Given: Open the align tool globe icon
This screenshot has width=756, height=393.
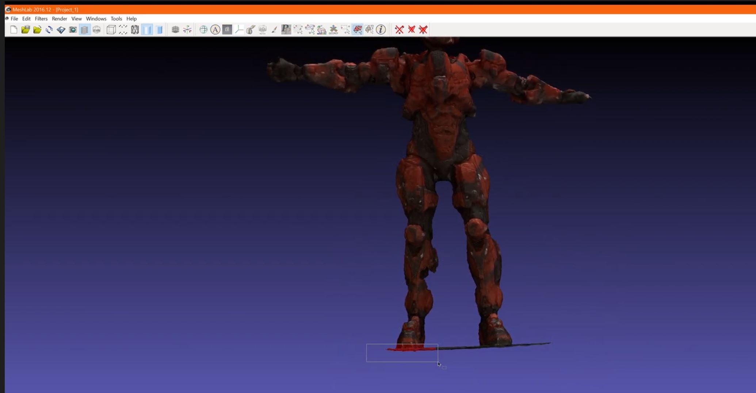Looking at the screenshot, I should click(203, 30).
